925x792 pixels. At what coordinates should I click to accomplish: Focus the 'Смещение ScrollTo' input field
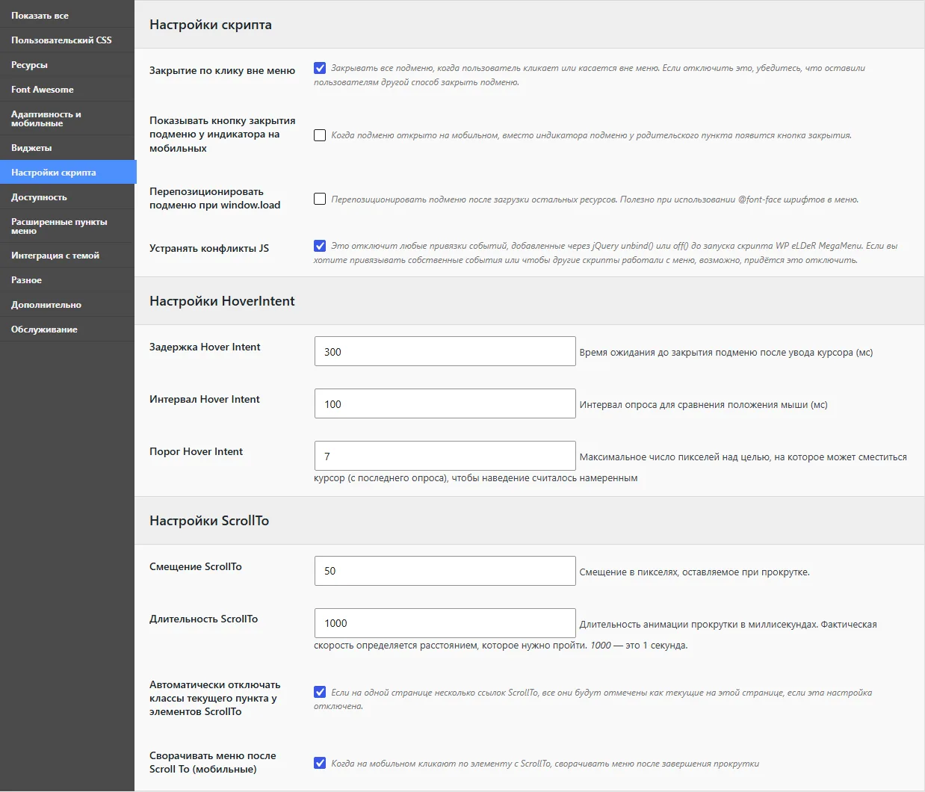coord(445,571)
